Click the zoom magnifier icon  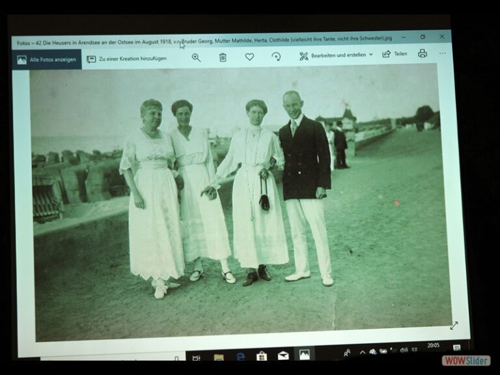click(x=196, y=57)
